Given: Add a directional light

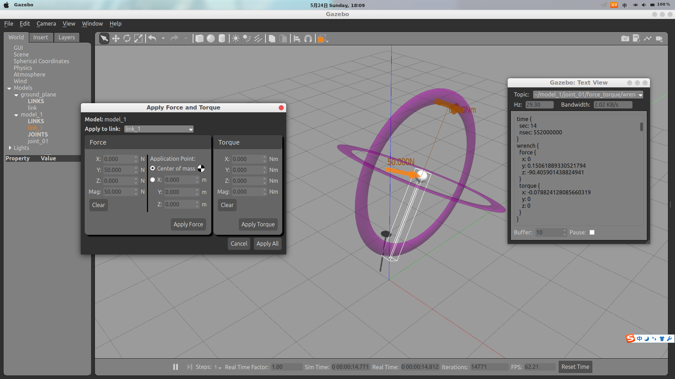Looking at the screenshot, I should pyautogui.click(x=258, y=39).
